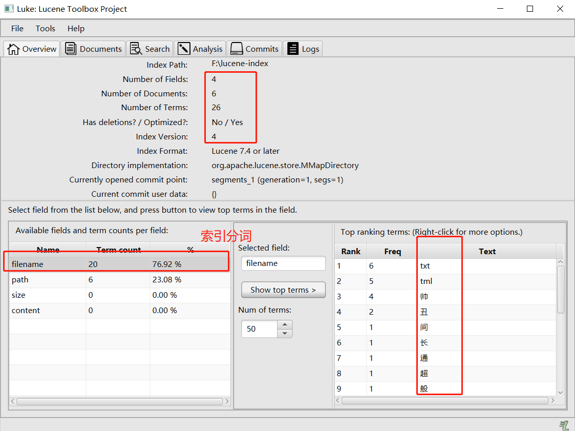This screenshot has height=431, width=575.
Task: Sort fields by Term count column header
Action: tap(118, 250)
